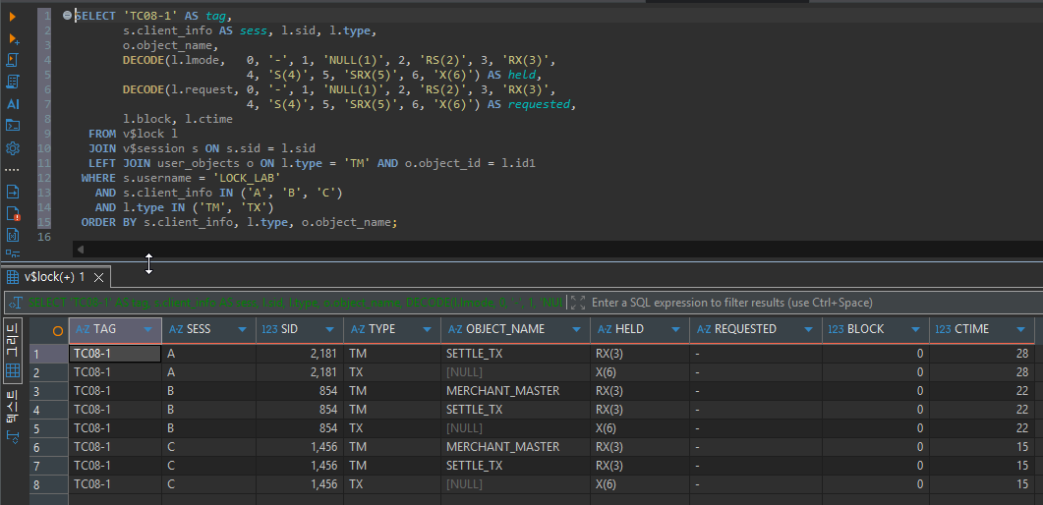Open the AI assistant icon
The width and height of the screenshot is (1043, 505).
(x=13, y=104)
